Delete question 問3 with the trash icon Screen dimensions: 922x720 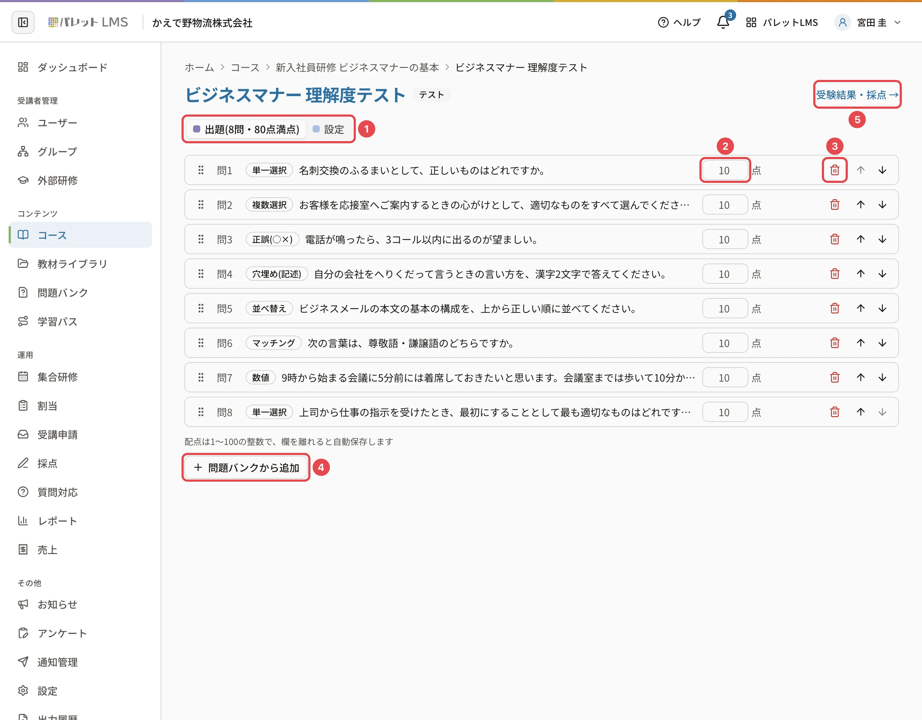834,239
